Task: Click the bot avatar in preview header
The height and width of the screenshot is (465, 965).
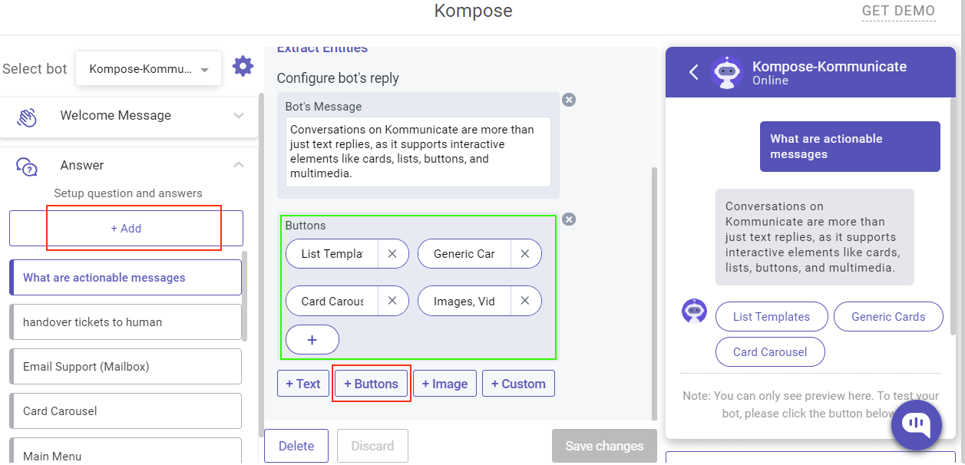Action: [726, 71]
